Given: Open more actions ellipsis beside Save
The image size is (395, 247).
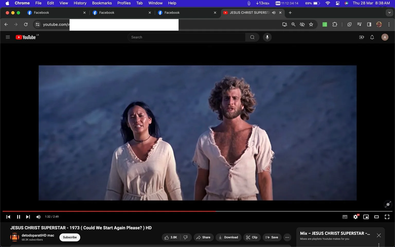Looking at the screenshot, I should point(287,237).
